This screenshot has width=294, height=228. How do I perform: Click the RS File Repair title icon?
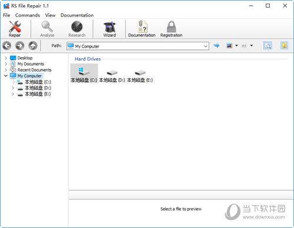pos(6,6)
